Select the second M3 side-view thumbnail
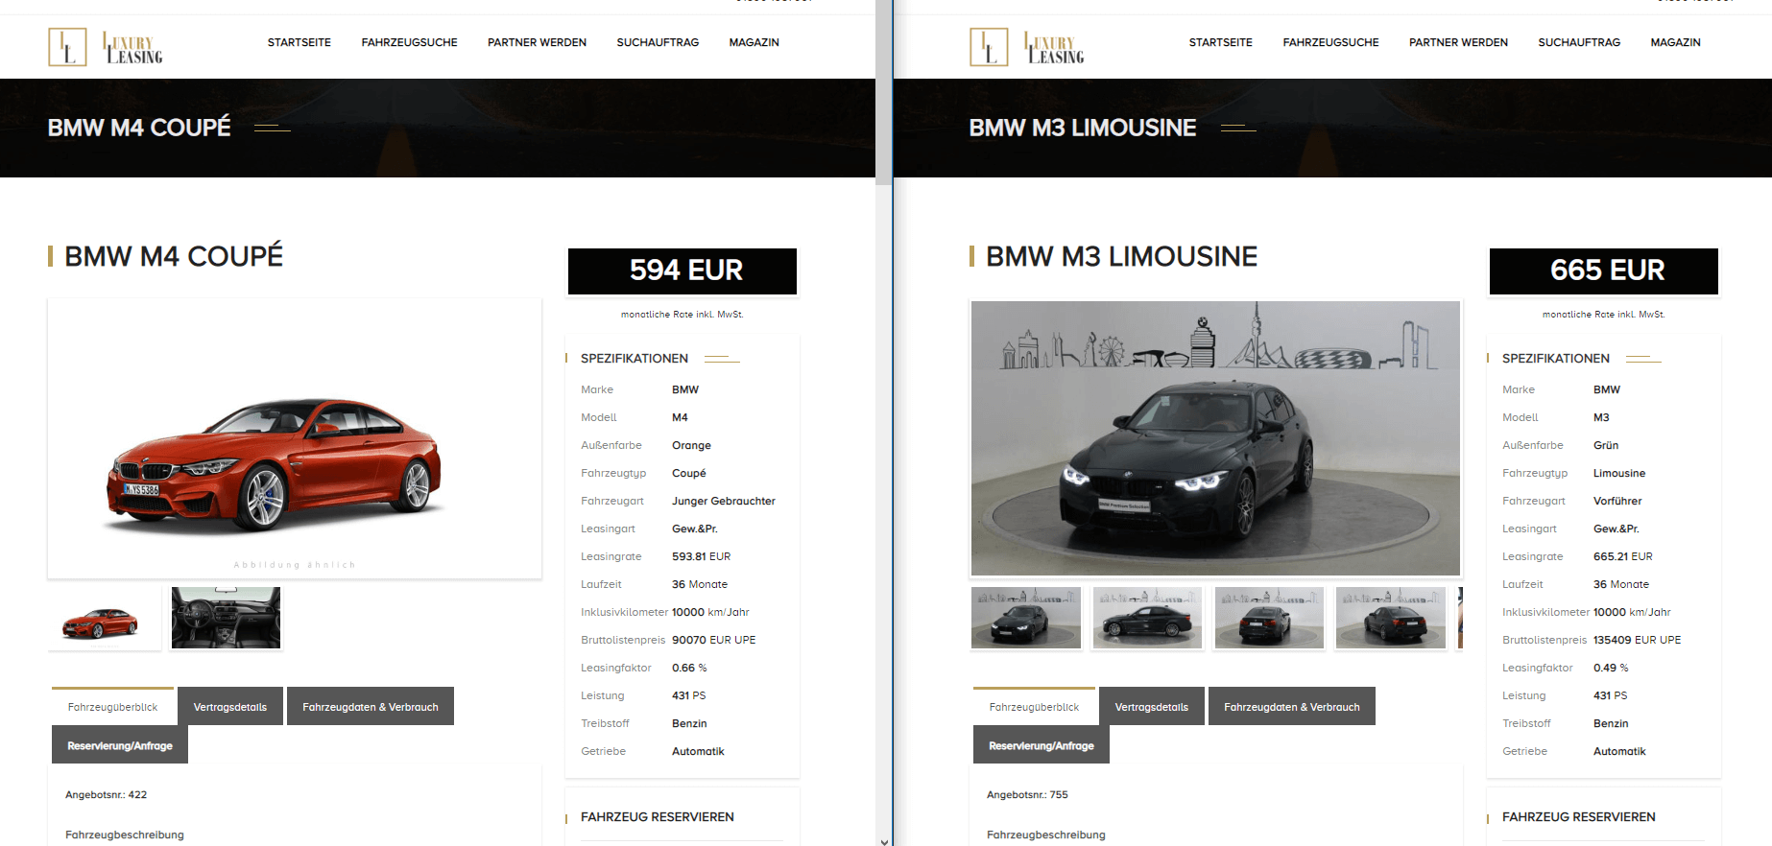The width and height of the screenshot is (1772, 846). (1147, 619)
